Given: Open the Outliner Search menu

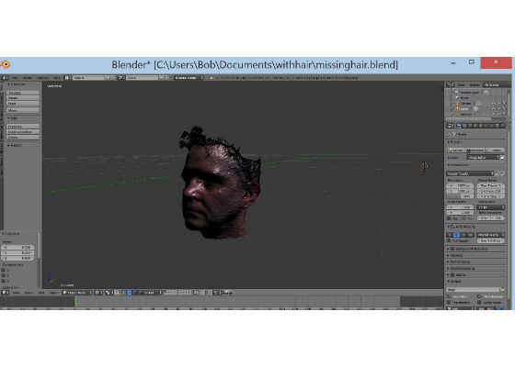Looking at the screenshot, I should coord(475,84).
